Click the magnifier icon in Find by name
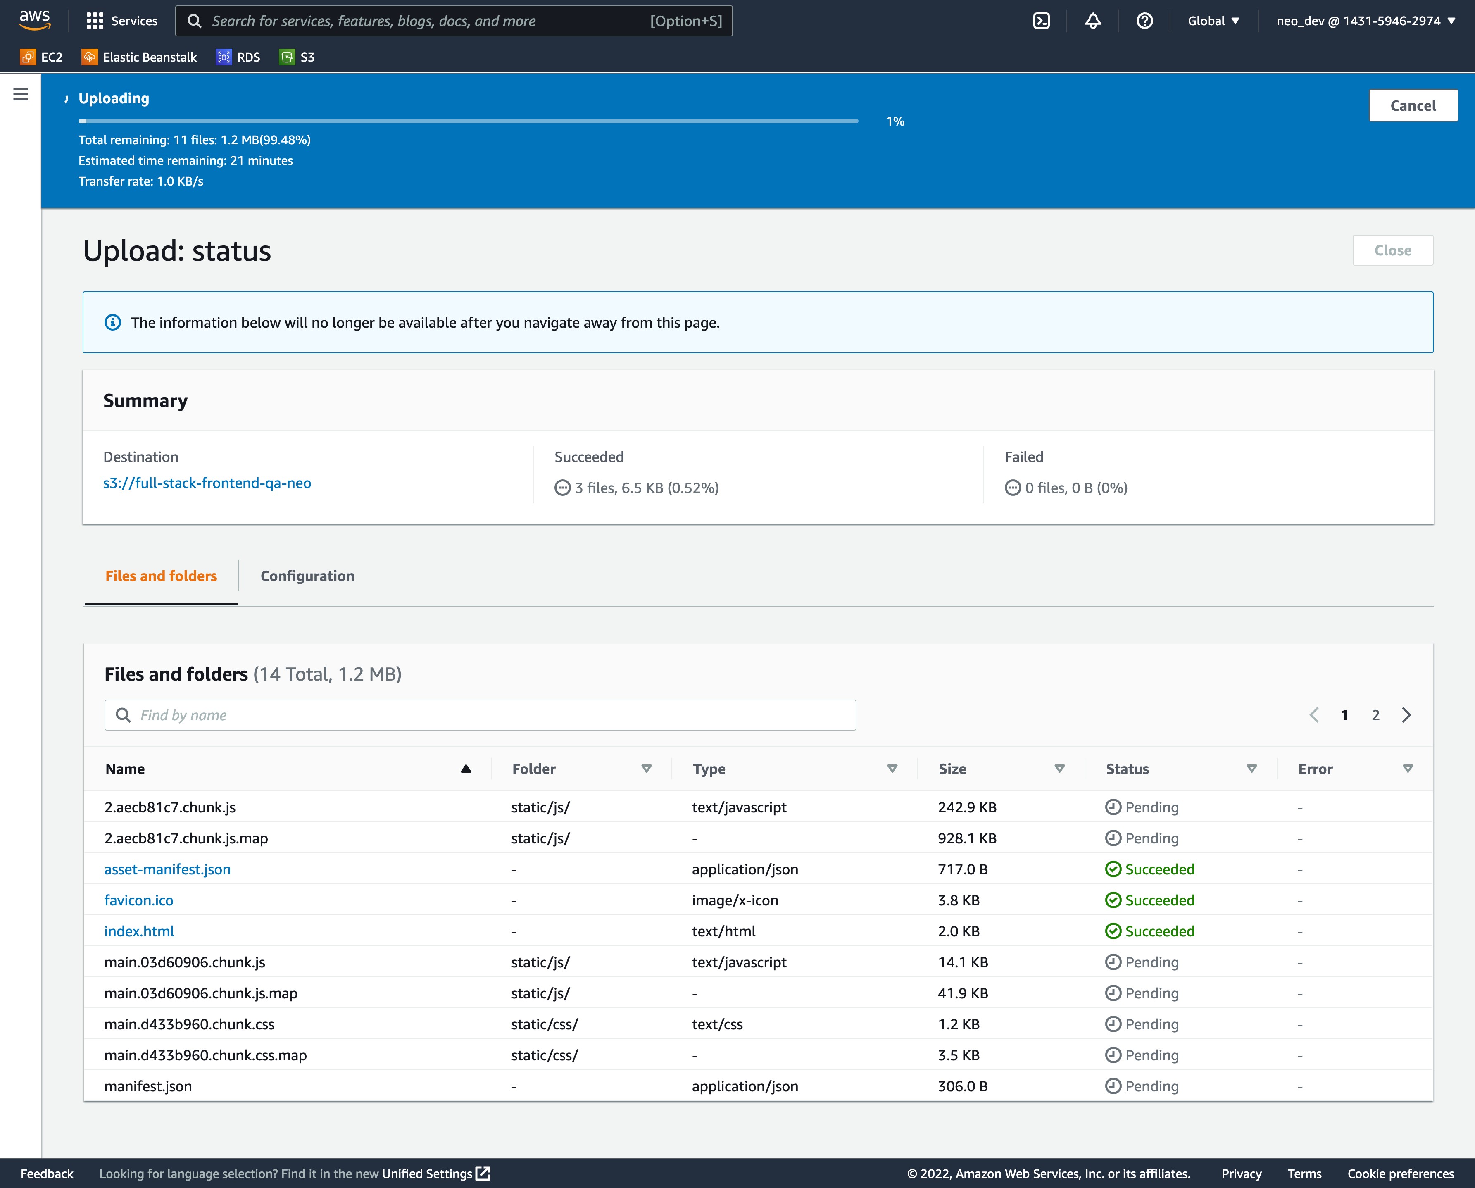 (123, 715)
